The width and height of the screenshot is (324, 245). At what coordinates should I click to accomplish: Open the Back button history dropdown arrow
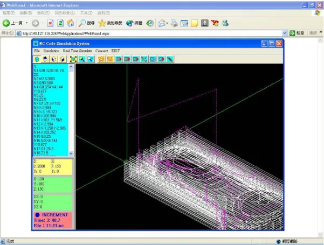tap(26, 23)
